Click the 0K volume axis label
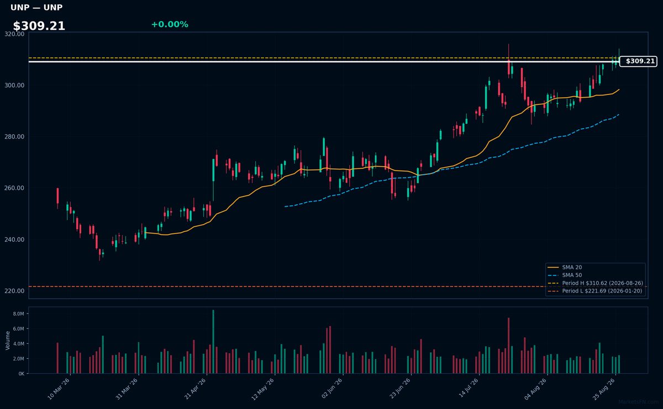This screenshot has width=663, height=409. pyautogui.click(x=22, y=374)
